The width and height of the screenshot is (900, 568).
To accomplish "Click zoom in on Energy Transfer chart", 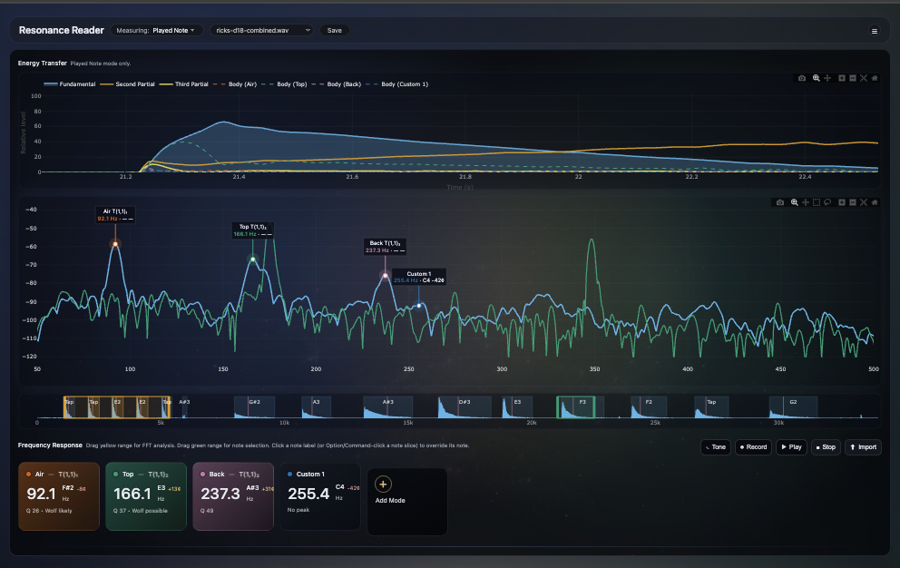I will point(842,78).
